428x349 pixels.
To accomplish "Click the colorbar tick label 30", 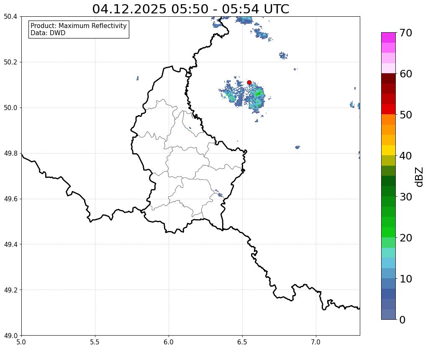I will 406,197.
